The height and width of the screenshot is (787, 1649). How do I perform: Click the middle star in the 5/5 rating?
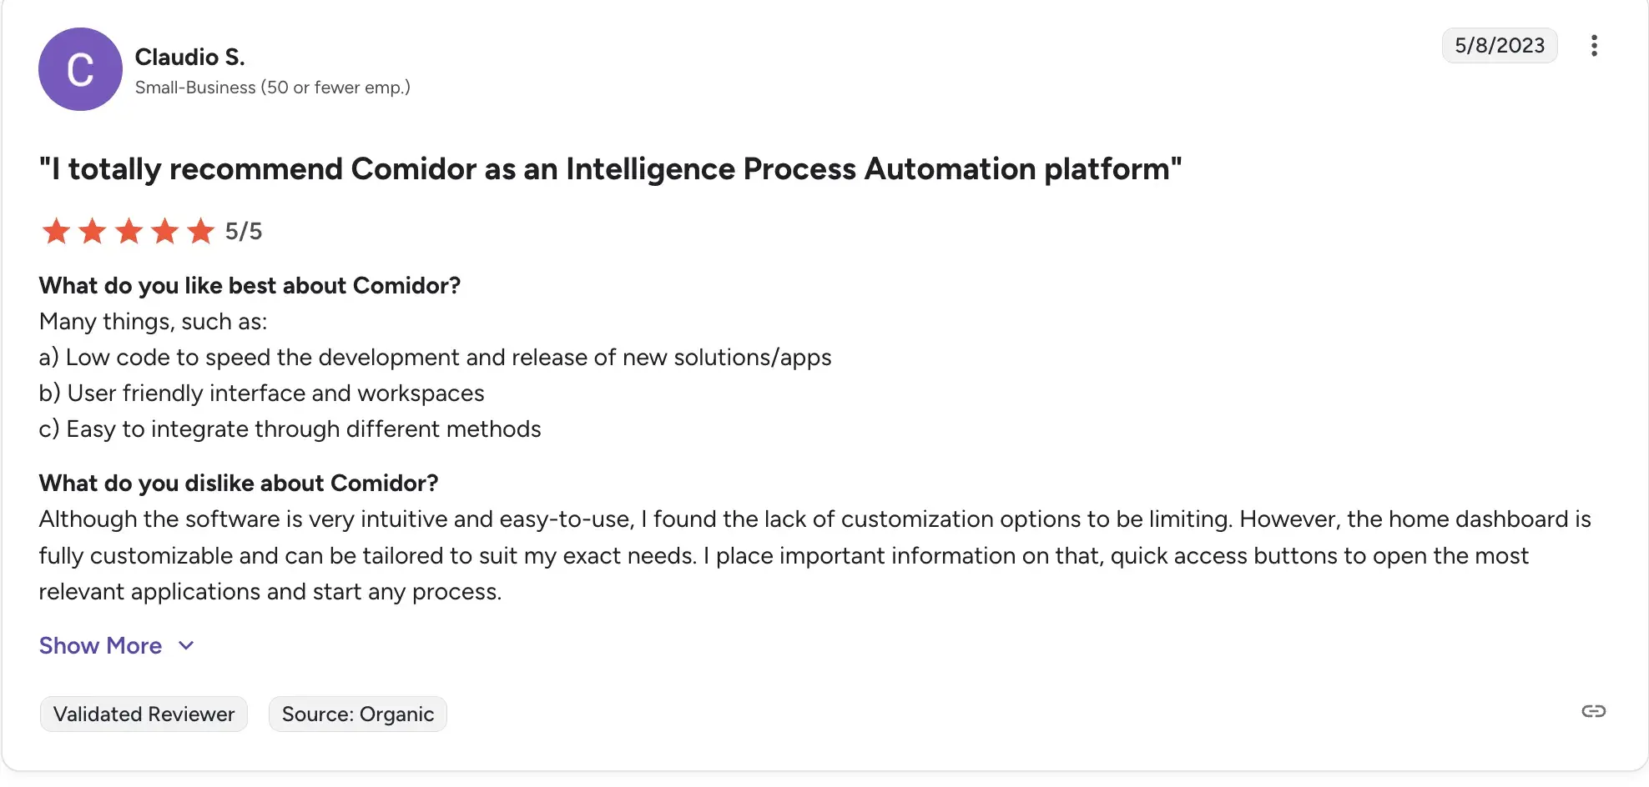click(x=129, y=231)
